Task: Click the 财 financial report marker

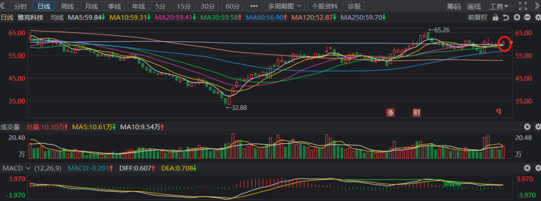Action: [416, 112]
